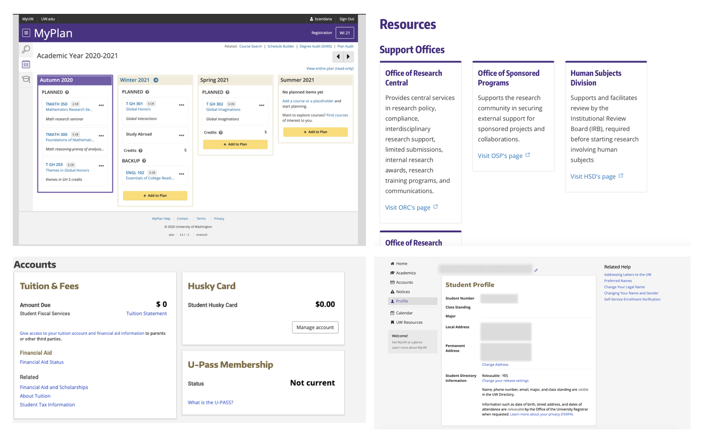Click Change your release settings link
This screenshot has height=445, width=709.
click(505, 381)
